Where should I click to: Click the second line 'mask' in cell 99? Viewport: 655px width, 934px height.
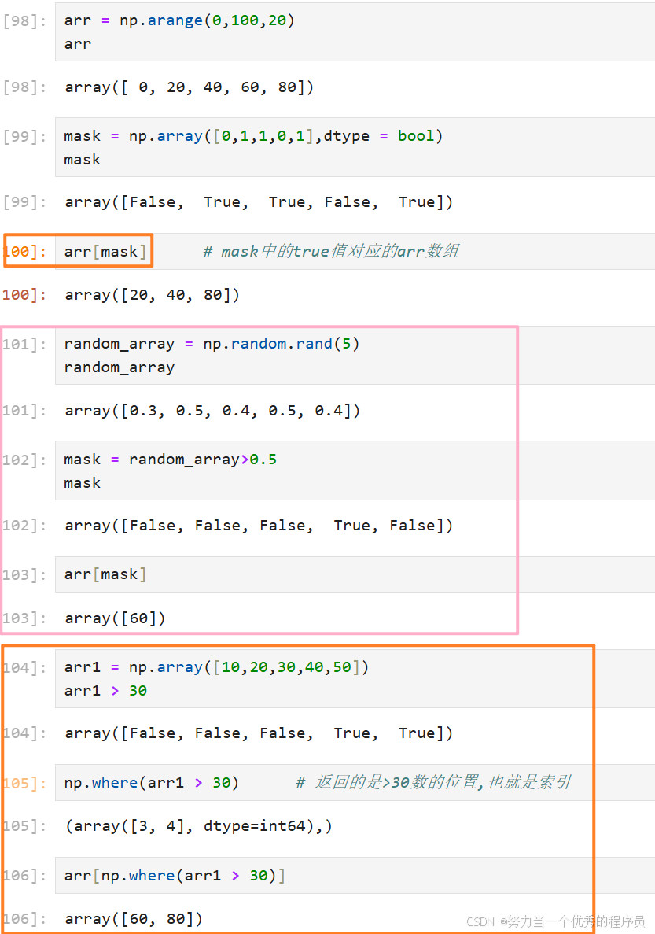pyautogui.click(x=83, y=161)
